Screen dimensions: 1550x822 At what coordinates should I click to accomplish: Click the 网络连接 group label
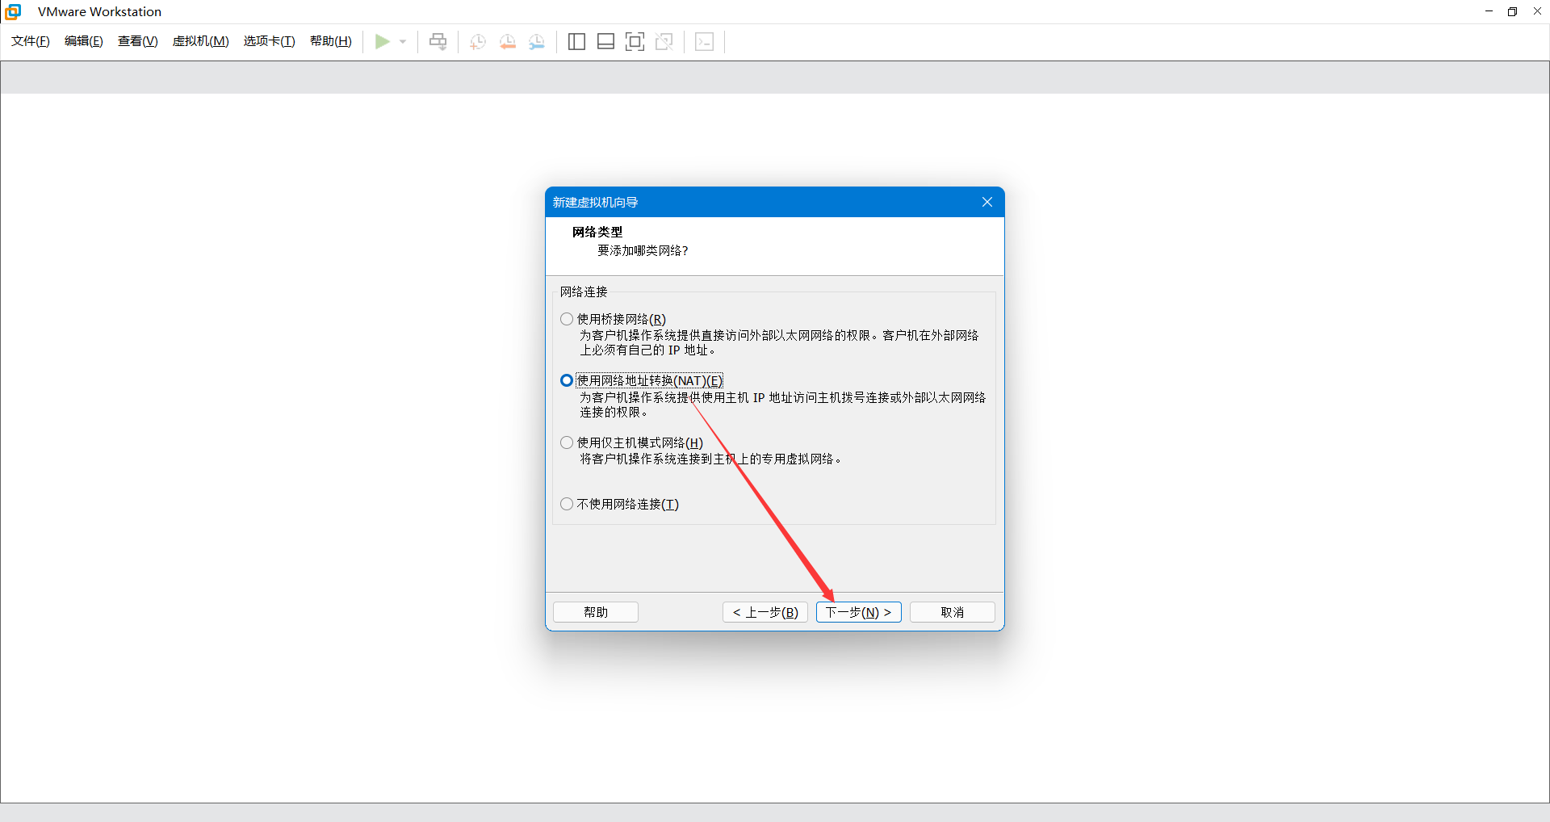pyautogui.click(x=584, y=291)
